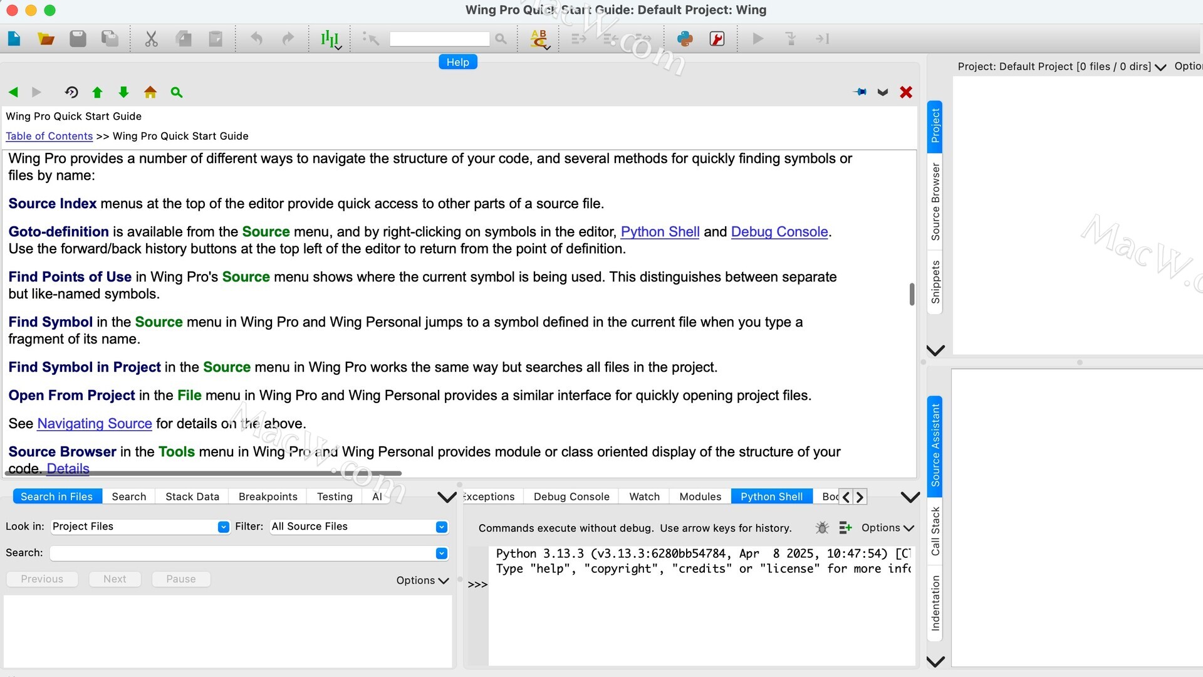This screenshot has height=677, width=1203.
Task: Switch to the Debug Console tab
Action: click(571, 496)
